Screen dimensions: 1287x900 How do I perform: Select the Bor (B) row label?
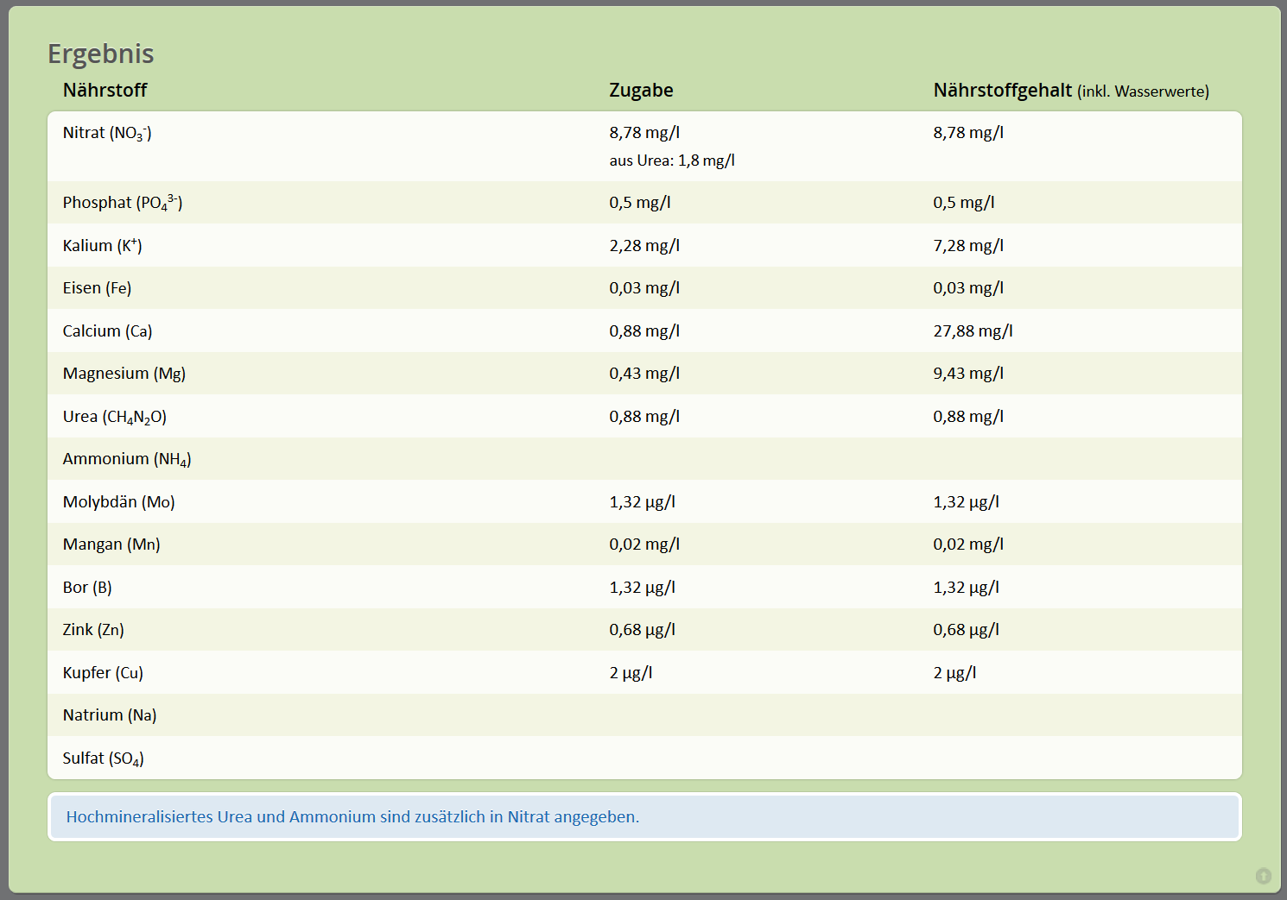(87, 588)
